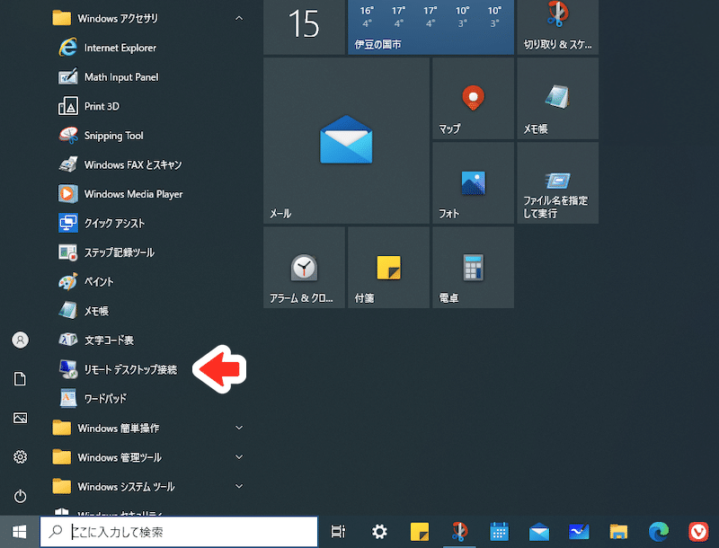Open Mail app on the taskbar

click(x=539, y=532)
